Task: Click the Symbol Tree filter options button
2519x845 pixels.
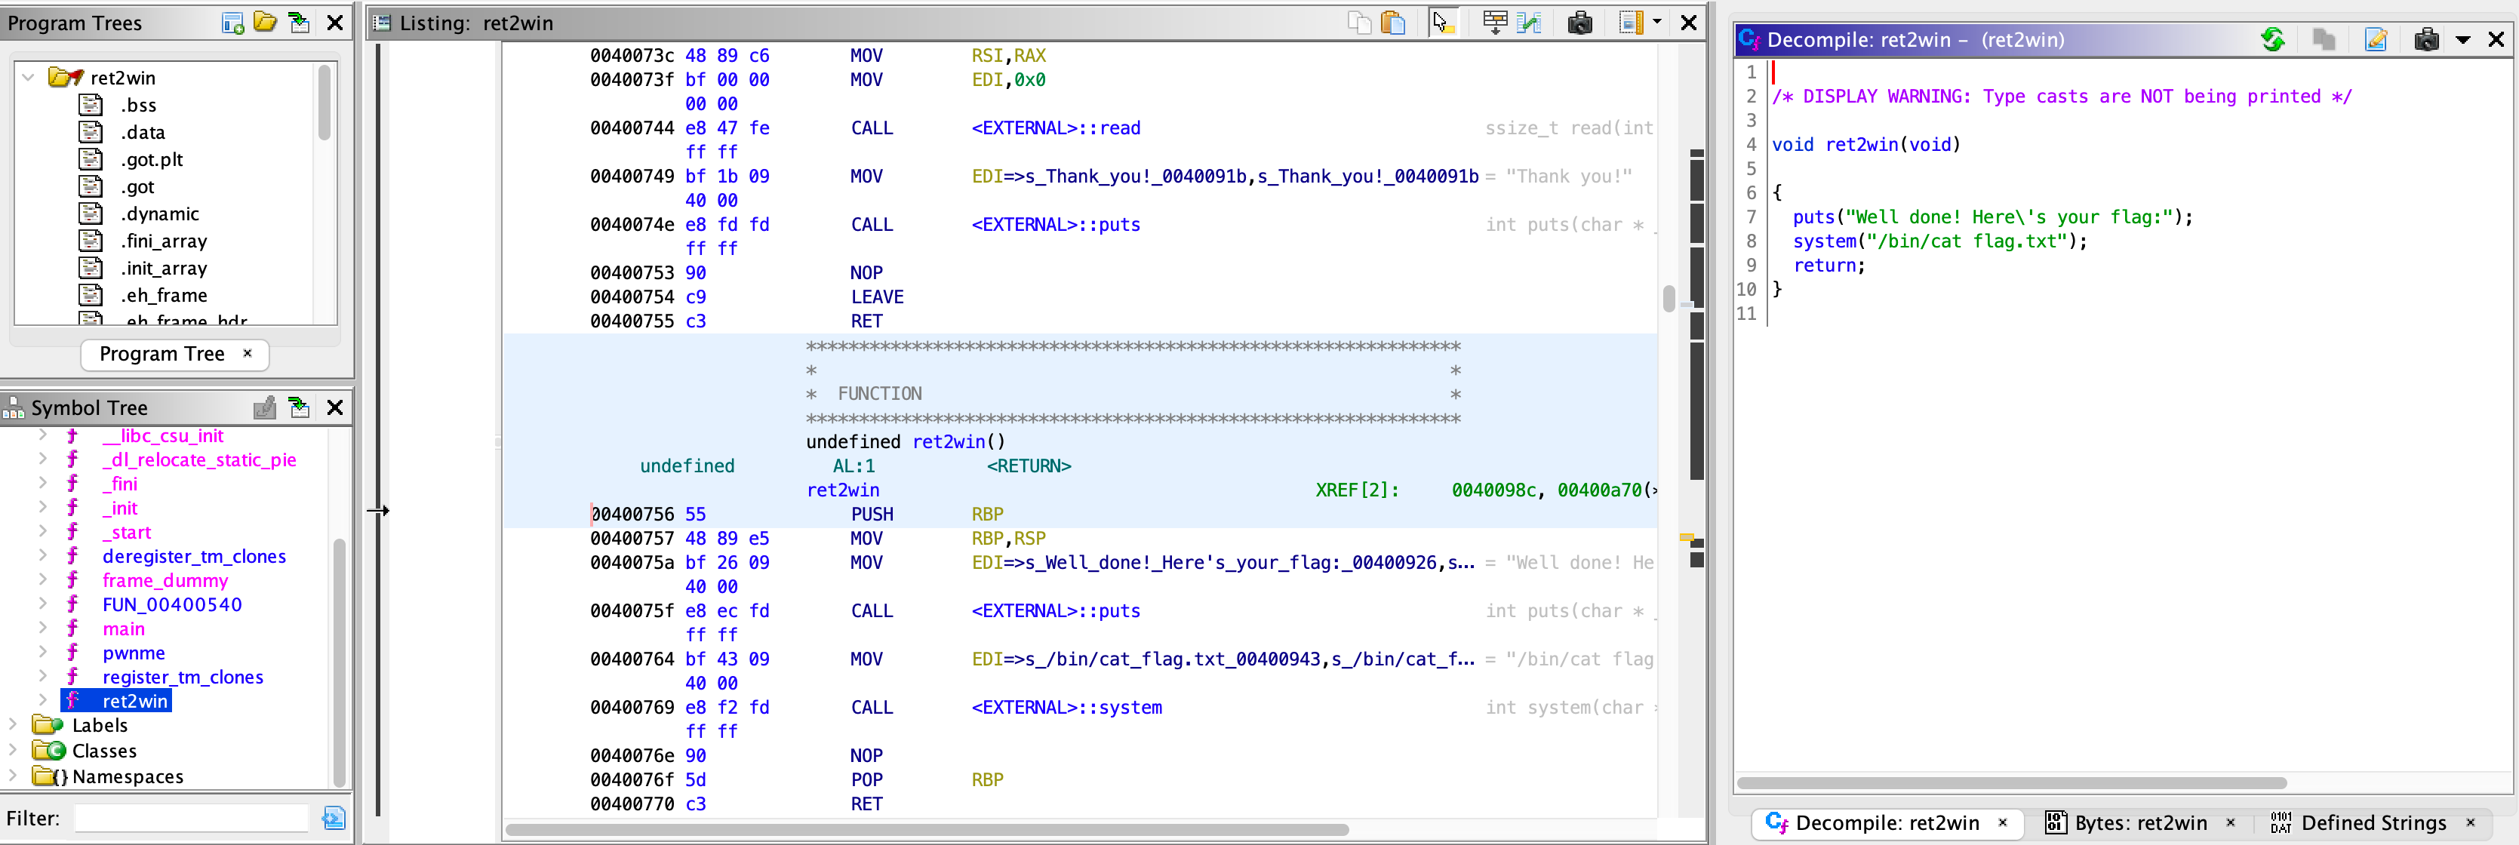Action: pos(334,818)
